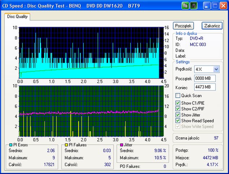Screen dimensions: 229x174
Task: Click the floppy disk save icon
Action: tap(194, 6)
